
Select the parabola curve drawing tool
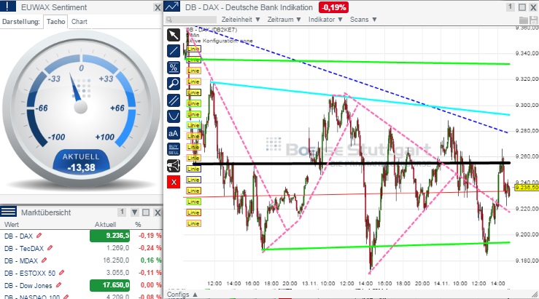coord(174,116)
